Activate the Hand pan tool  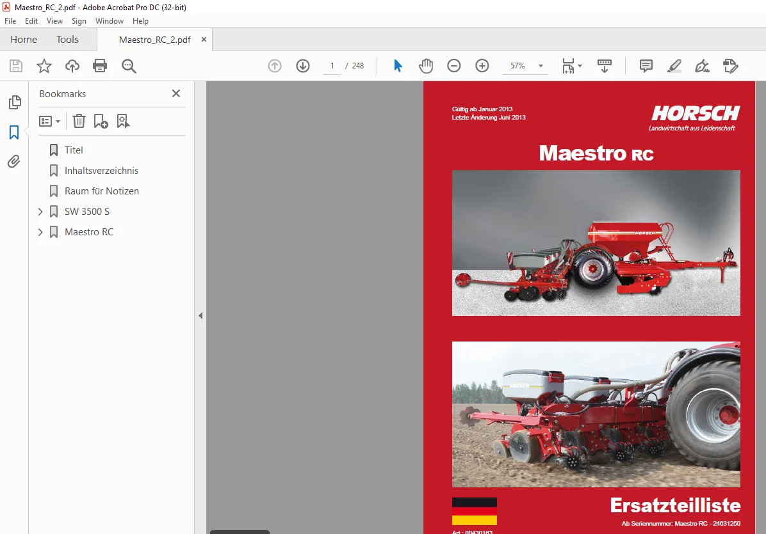pyautogui.click(x=426, y=66)
